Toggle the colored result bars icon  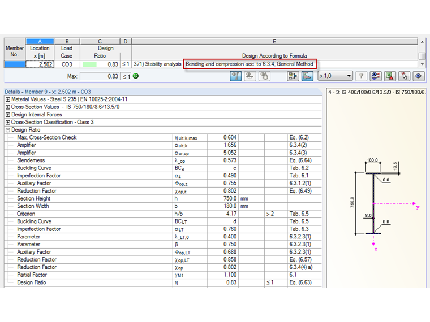(307, 76)
